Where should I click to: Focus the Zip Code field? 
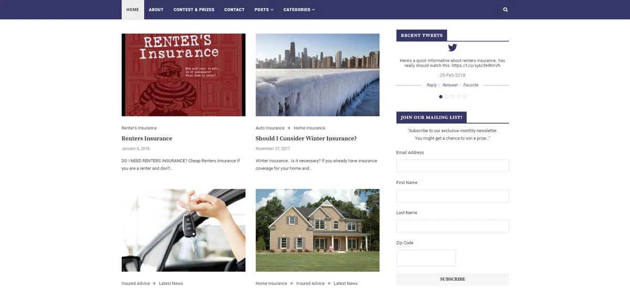tap(426, 258)
